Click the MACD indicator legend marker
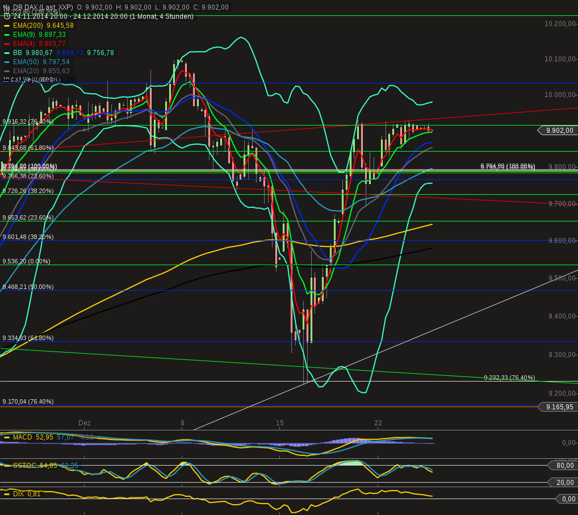 click(7, 438)
